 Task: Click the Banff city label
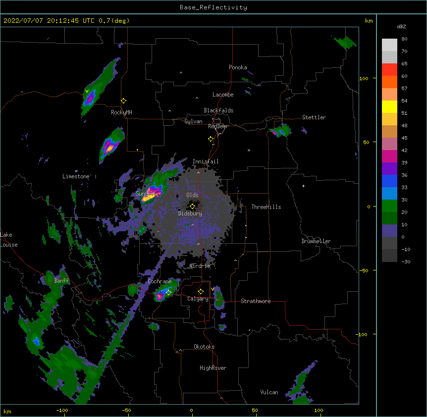click(61, 281)
